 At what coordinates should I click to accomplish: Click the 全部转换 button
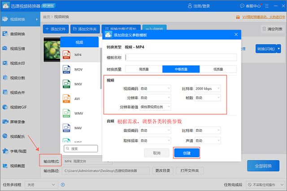[263, 166]
